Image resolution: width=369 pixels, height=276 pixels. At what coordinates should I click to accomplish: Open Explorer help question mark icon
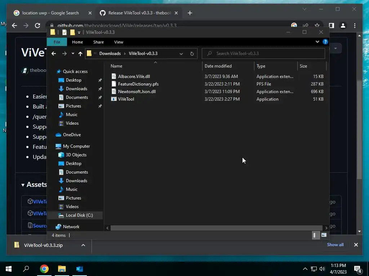[x=325, y=42]
